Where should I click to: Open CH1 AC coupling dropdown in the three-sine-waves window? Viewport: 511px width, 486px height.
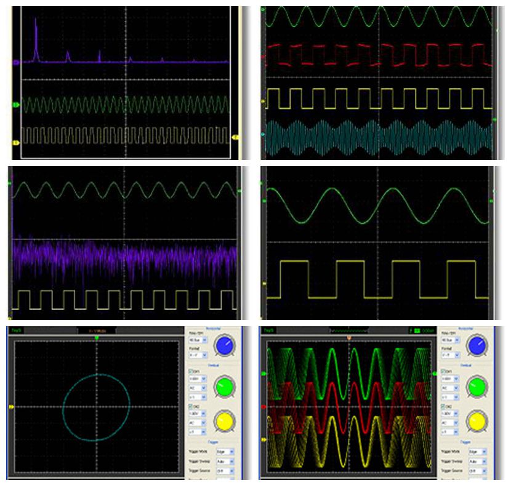click(451, 388)
